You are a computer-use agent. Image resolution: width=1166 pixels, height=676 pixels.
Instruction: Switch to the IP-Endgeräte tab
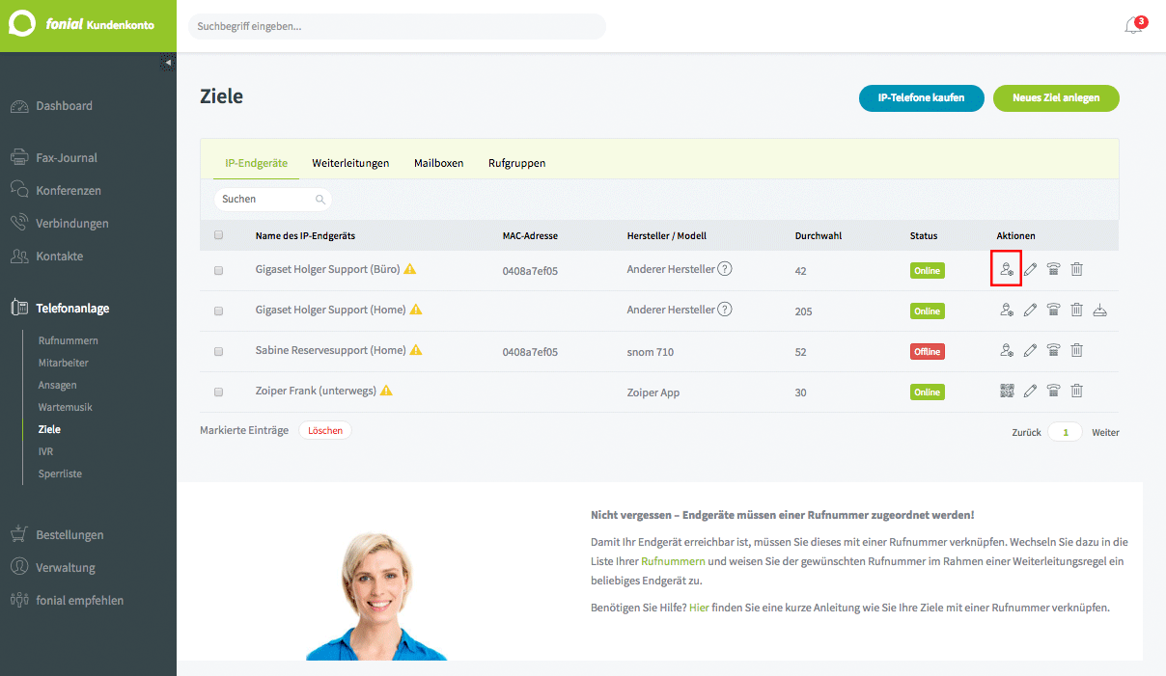pos(256,163)
